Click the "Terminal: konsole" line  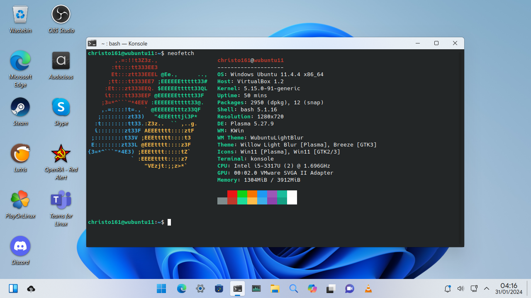pos(246,159)
